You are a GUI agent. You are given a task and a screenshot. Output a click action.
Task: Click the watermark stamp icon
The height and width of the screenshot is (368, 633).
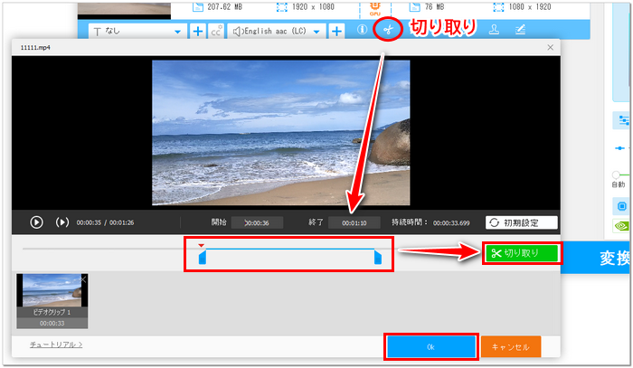pos(494,30)
